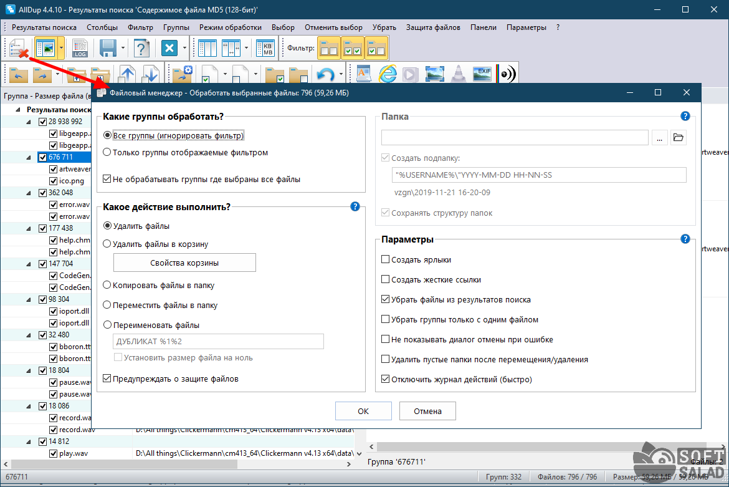Select 'Только группы отображаемые фильтром' radio

click(x=107, y=152)
